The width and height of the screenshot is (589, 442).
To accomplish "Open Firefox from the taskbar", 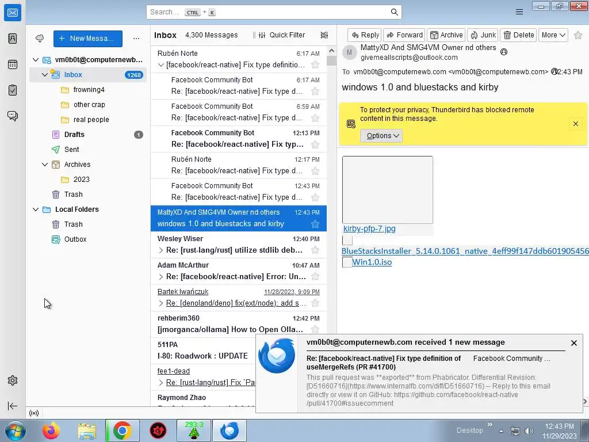I will pyautogui.click(x=51, y=430).
